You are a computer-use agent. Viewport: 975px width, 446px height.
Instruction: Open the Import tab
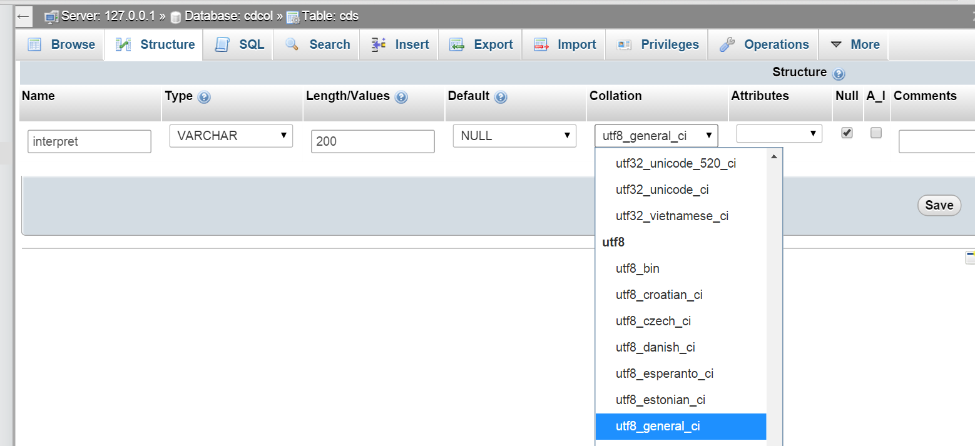coord(563,44)
